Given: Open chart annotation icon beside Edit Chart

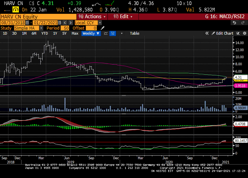Looking at the screenshot, I should click(x=238, y=33).
